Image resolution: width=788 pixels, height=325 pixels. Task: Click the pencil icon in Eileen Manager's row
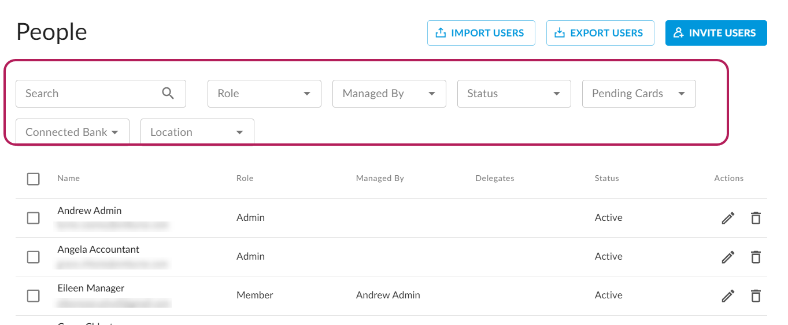728,296
